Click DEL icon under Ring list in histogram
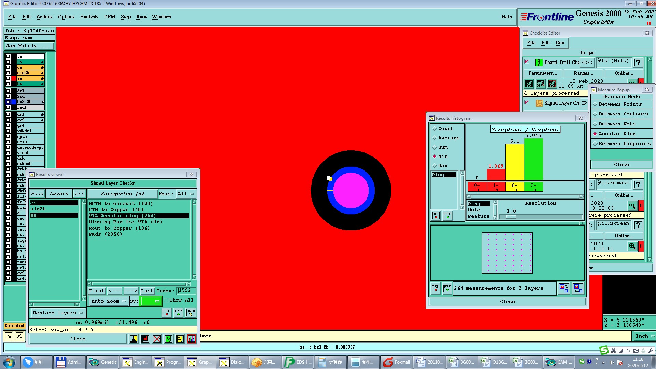Image resolution: width=656 pixels, height=369 pixels. pos(436,216)
